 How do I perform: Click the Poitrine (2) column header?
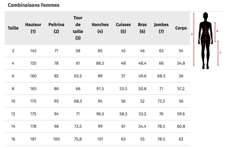(56, 28)
